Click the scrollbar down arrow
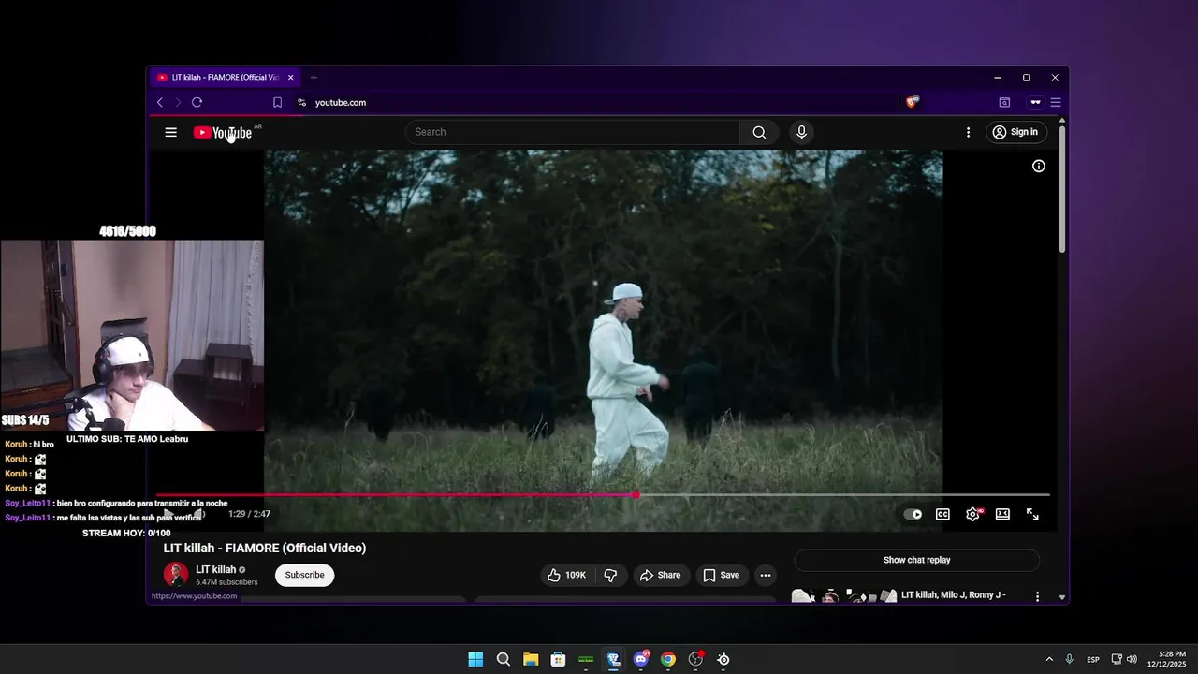The width and height of the screenshot is (1198, 674). coord(1062,596)
